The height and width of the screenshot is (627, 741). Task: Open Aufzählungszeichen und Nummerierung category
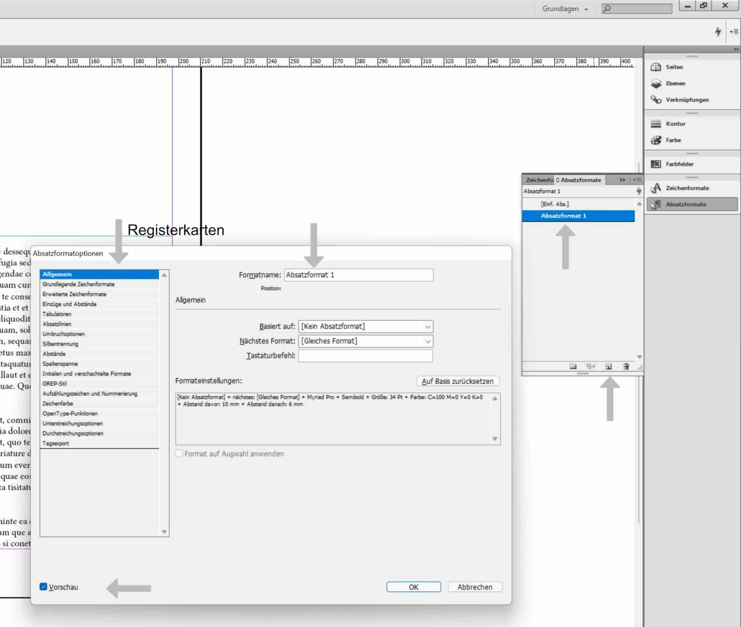pyautogui.click(x=99, y=393)
